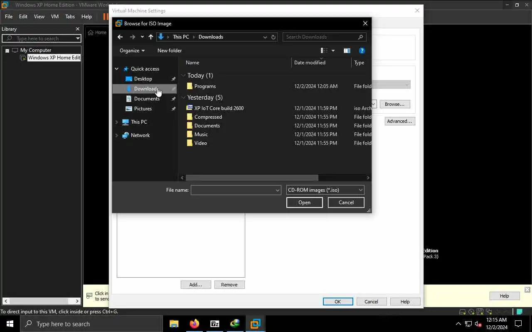Go up one folder level
Image resolution: width=532 pixels, height=332 pixels.
151,37
